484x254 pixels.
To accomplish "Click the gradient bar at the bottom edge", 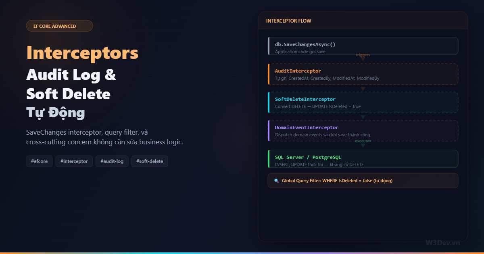I will (242, 253).
